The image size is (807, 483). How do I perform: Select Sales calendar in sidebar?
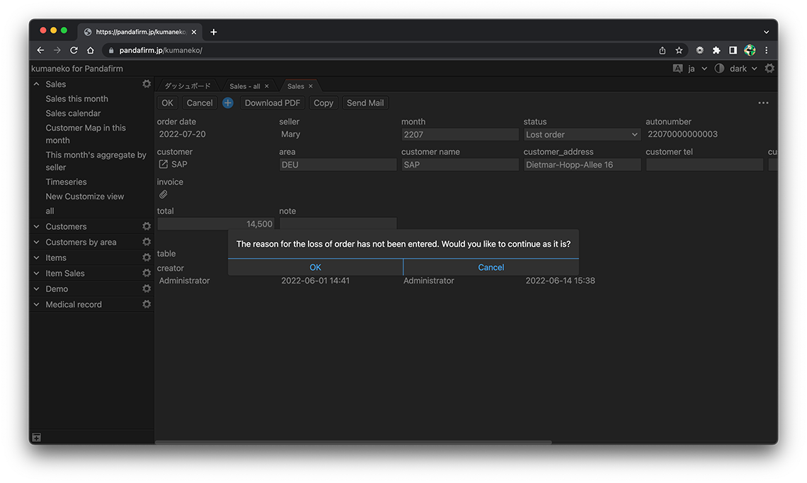point(73,113)
